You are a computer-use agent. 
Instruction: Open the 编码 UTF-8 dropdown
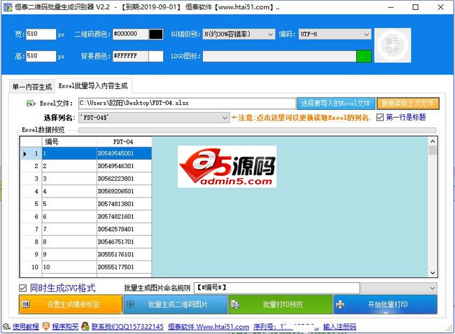[x=366, y=34]
